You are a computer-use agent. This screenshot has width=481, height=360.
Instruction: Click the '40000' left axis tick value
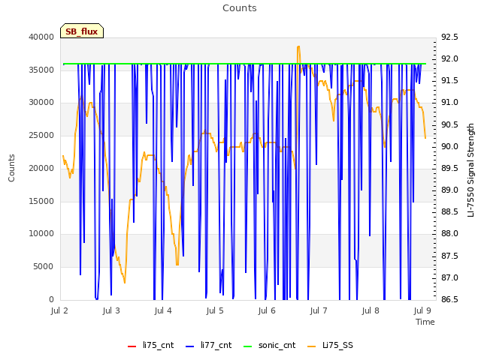41,37
